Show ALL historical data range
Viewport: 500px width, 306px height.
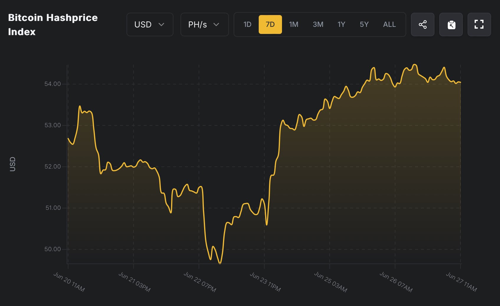389,24
